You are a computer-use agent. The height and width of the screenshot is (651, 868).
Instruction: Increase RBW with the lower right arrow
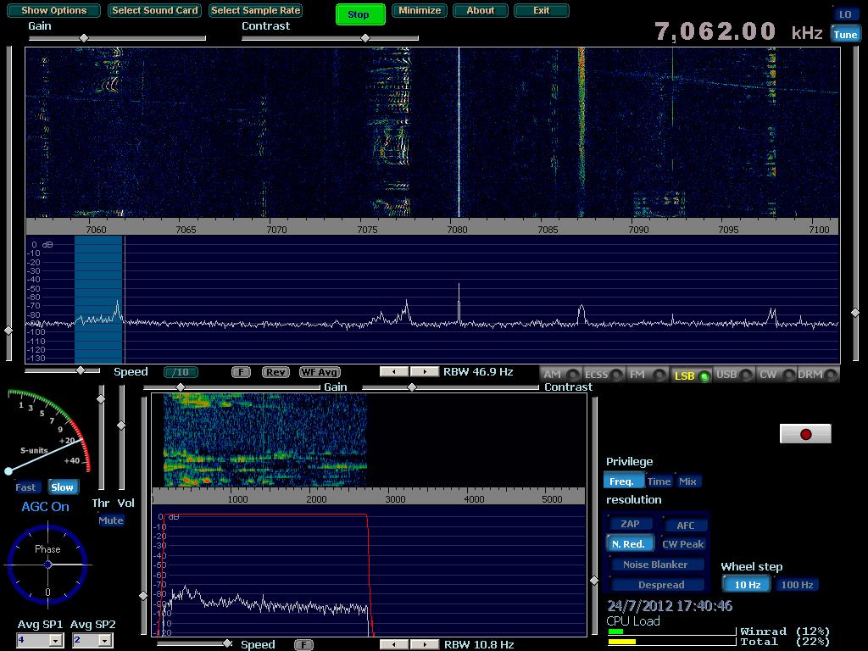426,644
